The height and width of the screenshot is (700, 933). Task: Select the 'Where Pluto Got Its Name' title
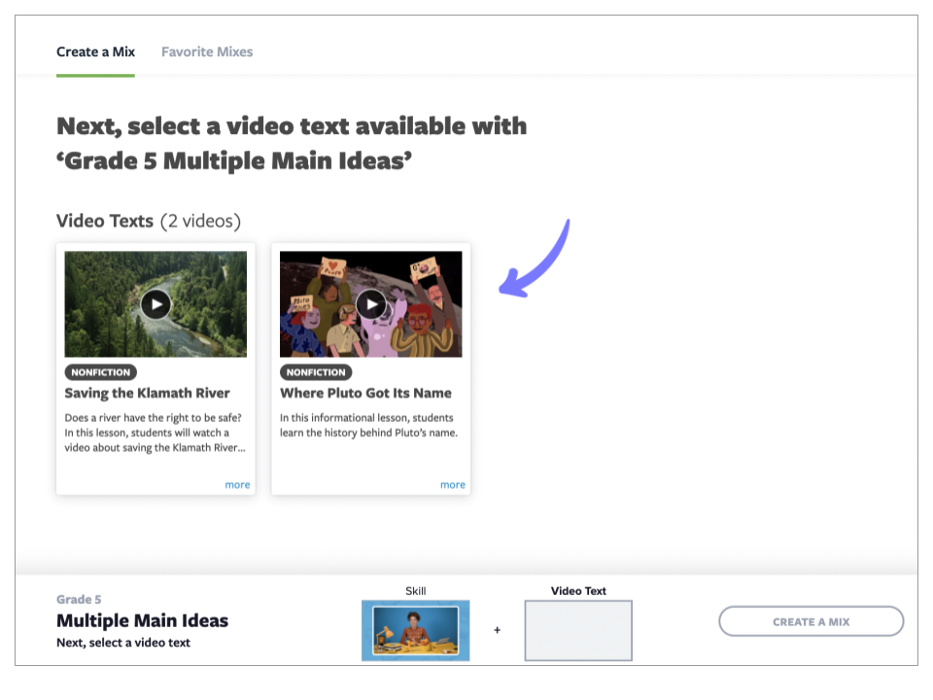coord(365,393)
